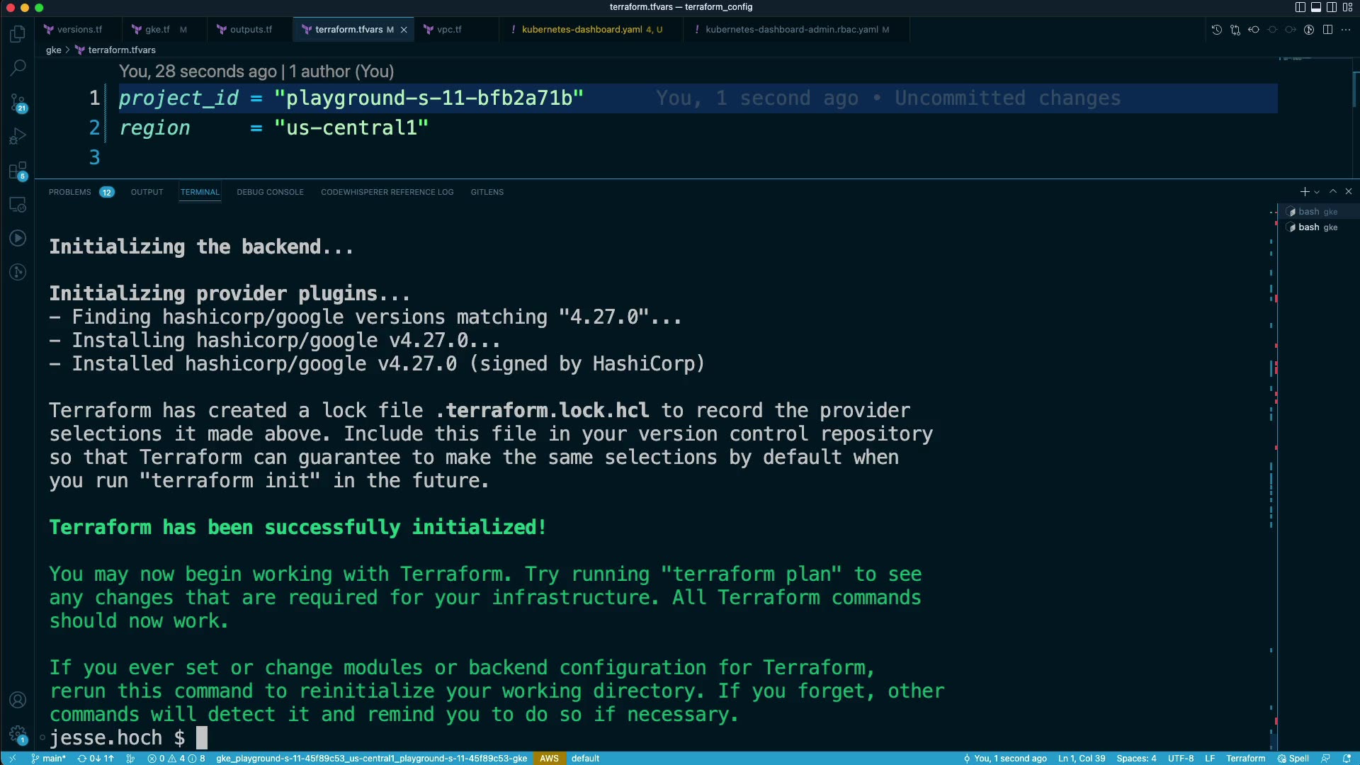
Task: Open the Run and Debug view
Action: pyautogui.click(x=18, y=136)
